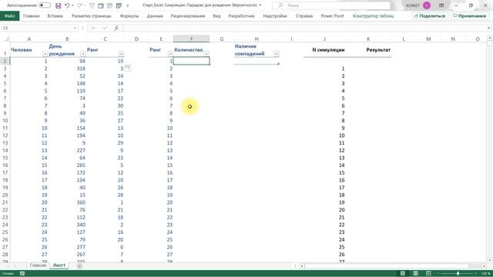Screen dimensions: 493x277
Task: Open the Наличие совпадений filter dropdown
Action: pos(276,54)
